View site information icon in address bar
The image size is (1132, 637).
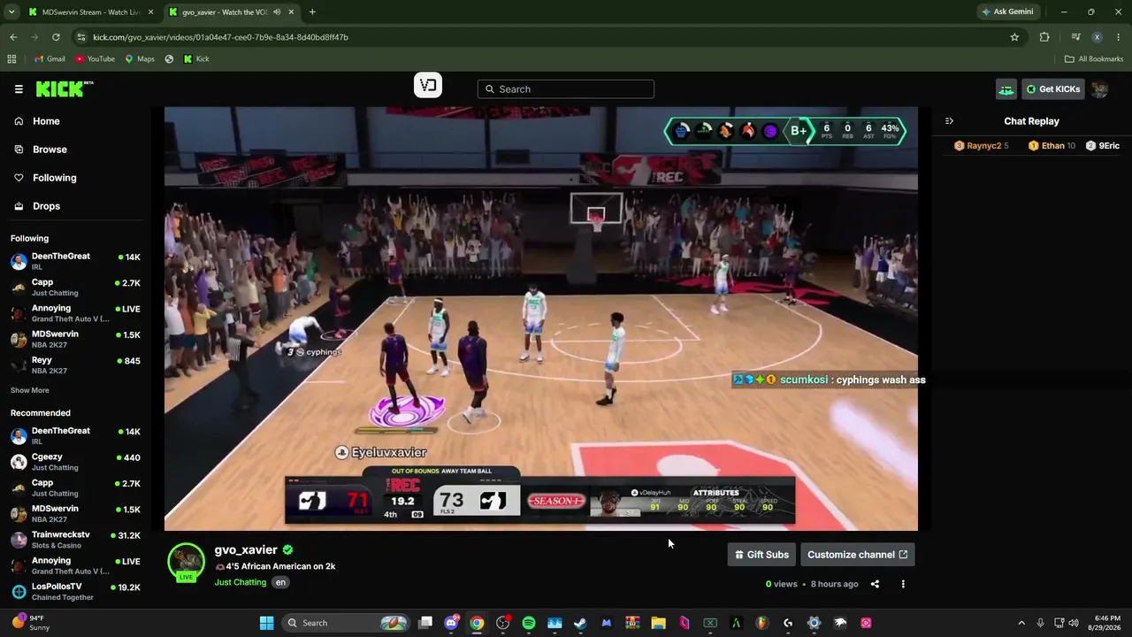click(x=81, y=37)
